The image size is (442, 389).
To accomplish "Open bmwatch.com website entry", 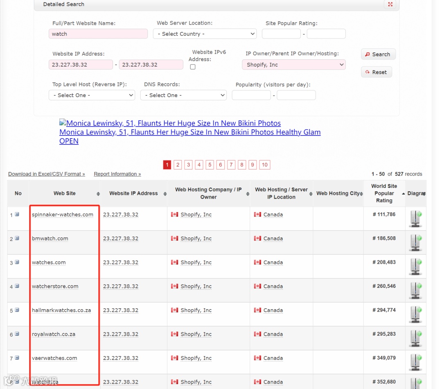I will click(x=50, y=239).
